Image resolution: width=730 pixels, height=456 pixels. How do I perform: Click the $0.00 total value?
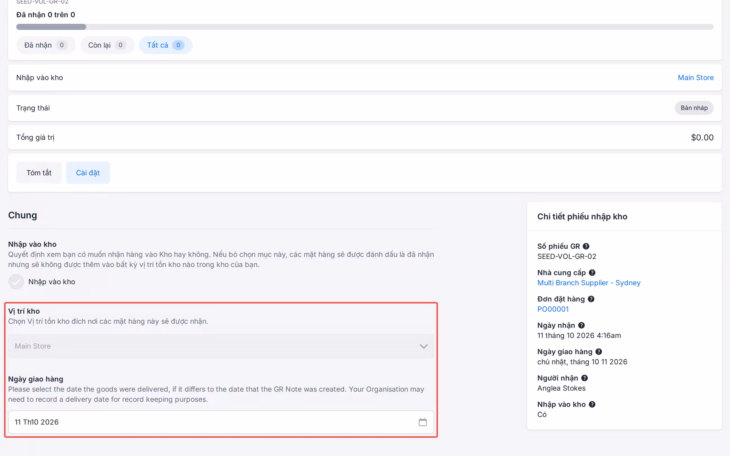click(x=702, y=137)
